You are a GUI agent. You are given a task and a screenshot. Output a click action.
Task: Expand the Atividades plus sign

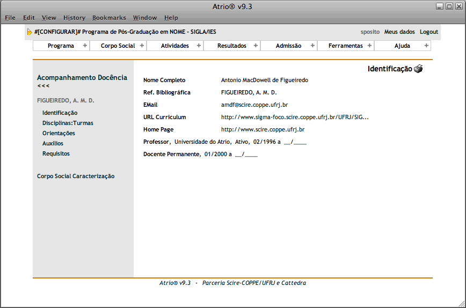[199, 46]
